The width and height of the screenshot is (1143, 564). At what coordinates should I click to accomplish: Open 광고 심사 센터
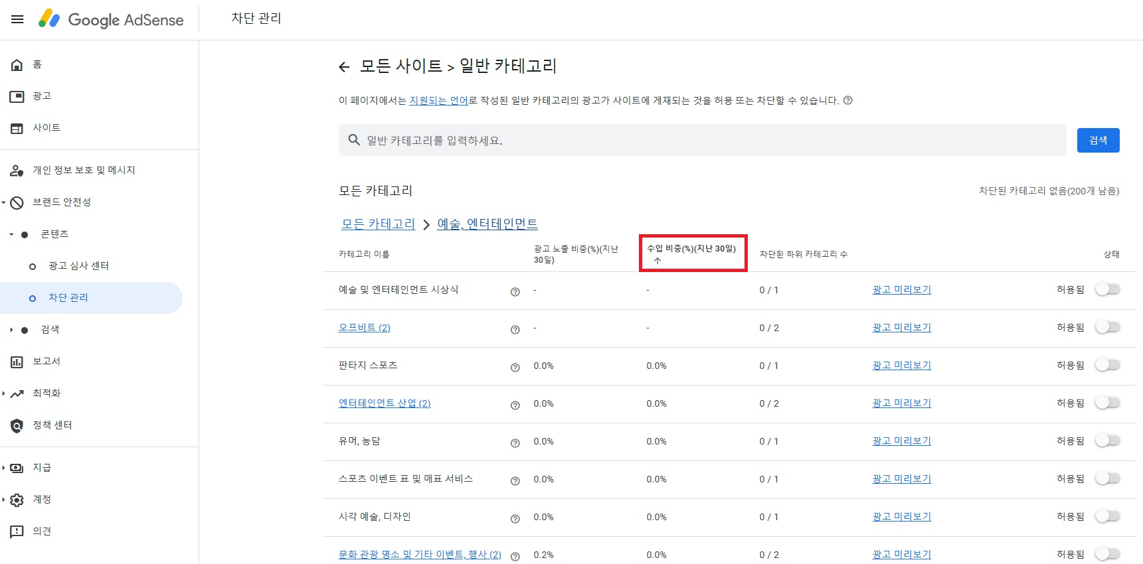[x=78, y=266]
